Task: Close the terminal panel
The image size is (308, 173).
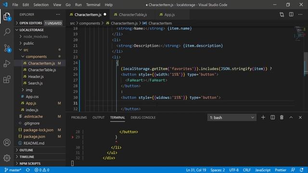Action: point(300,117)
